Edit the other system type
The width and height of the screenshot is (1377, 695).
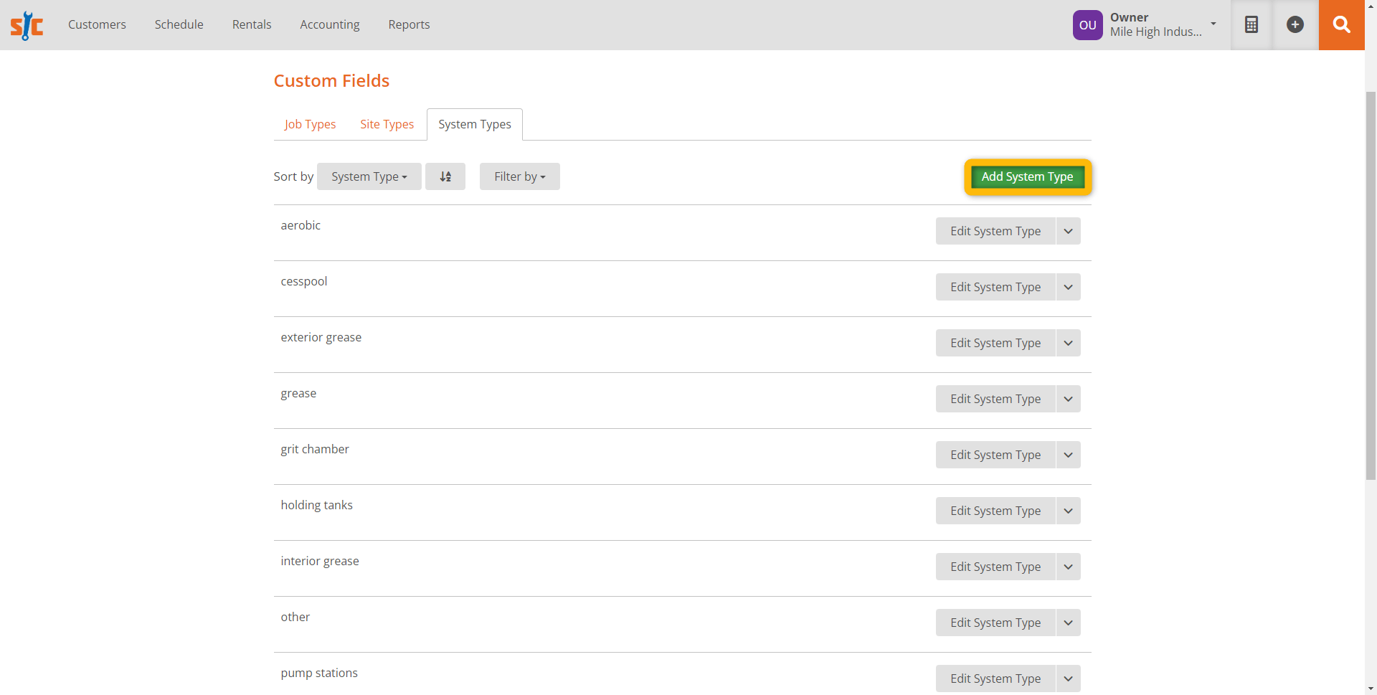pos(995,623)
